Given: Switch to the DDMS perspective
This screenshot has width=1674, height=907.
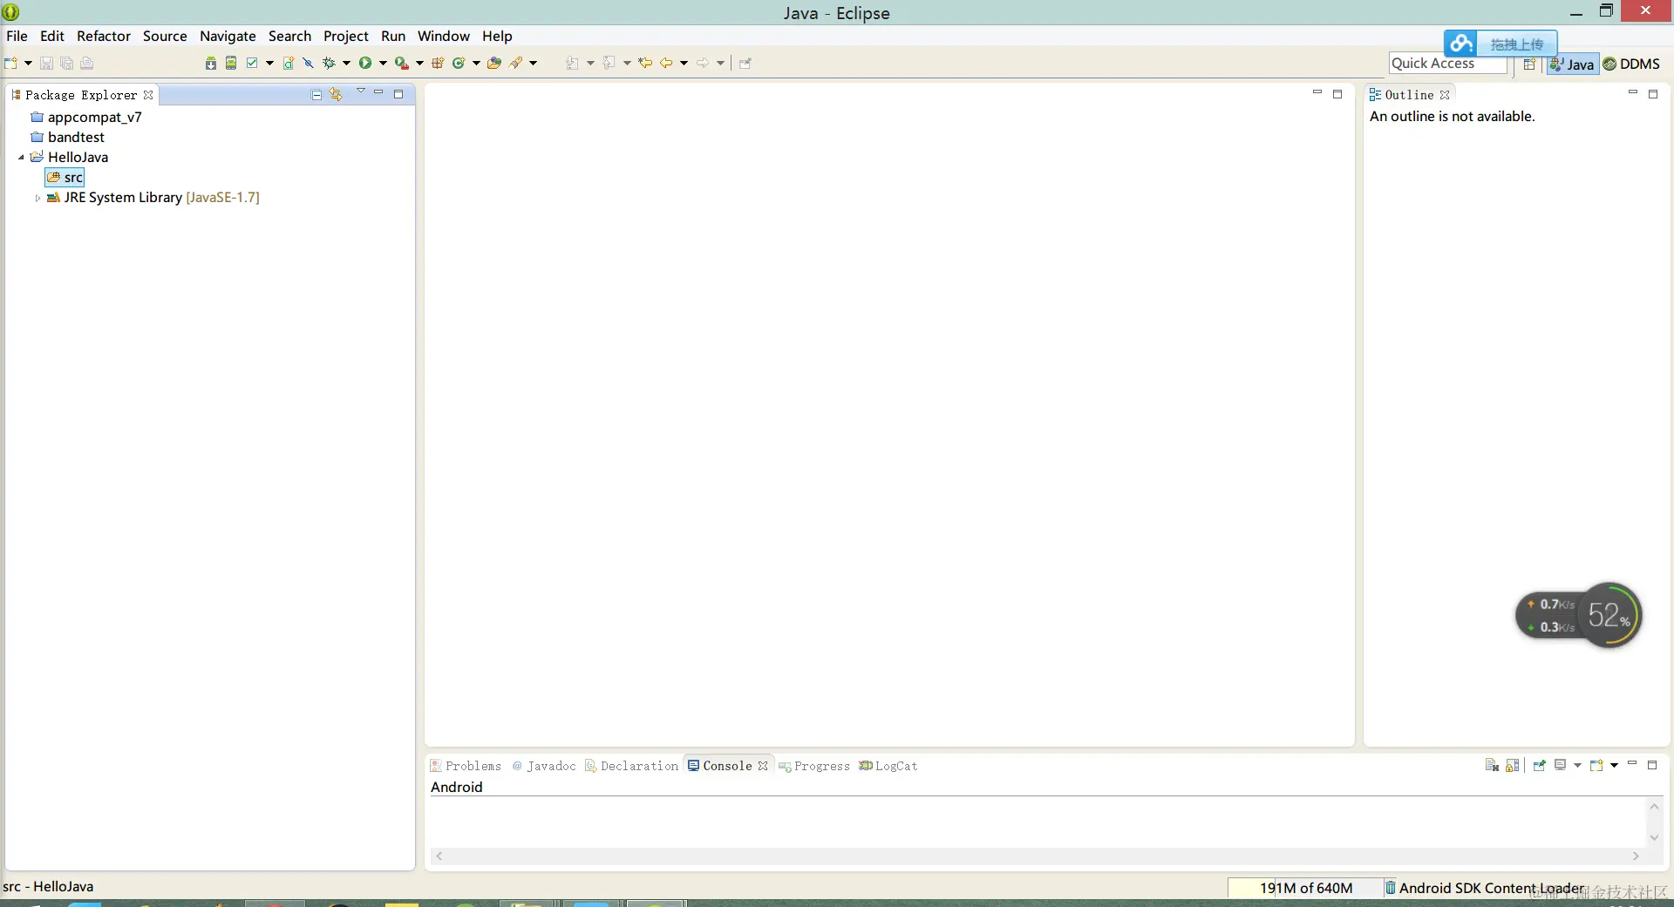Looking at the screenshot, I should pos(1631,64).
